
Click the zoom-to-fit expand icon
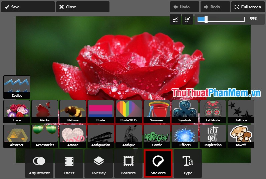tap(175, 19)
